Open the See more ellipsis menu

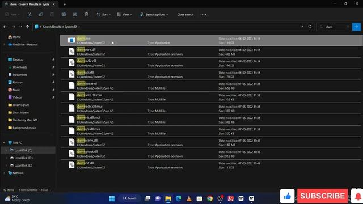204,14
